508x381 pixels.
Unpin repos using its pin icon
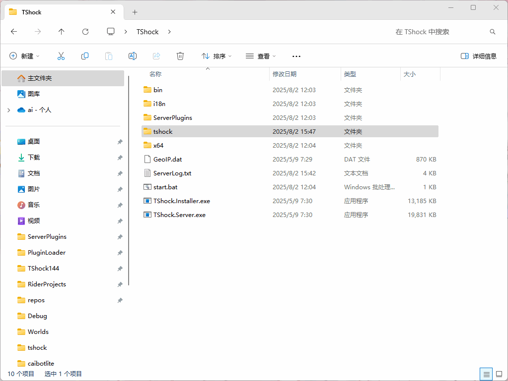tap(120, 300)
